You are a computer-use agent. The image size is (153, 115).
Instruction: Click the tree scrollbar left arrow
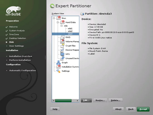53,101
